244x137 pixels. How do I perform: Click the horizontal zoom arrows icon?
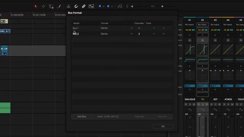(152, 6)
